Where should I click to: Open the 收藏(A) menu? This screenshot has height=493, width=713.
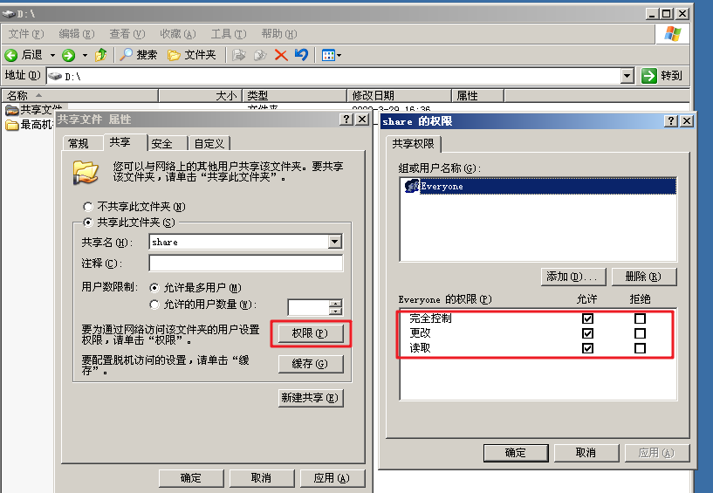[x=178, y=34]
